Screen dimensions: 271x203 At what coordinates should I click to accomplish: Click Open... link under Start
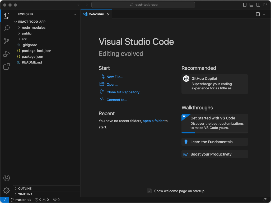pyautogui.click(x=112, y=85)
